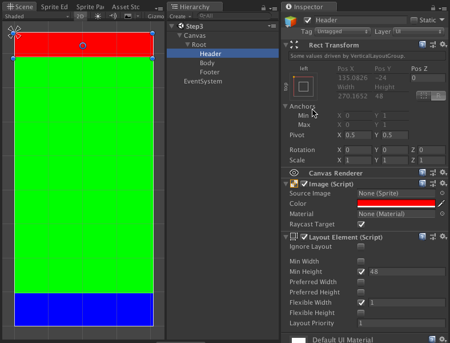Open Layout Element help reference icon
The height and width of the screenshot is (343, 450).
pyautogui.click(x=422, y=237)
